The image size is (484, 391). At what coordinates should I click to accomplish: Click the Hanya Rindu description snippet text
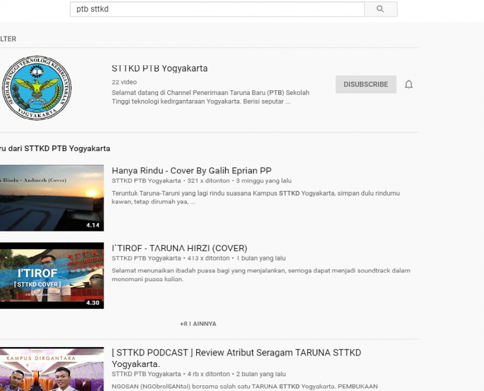click(255, 197)
